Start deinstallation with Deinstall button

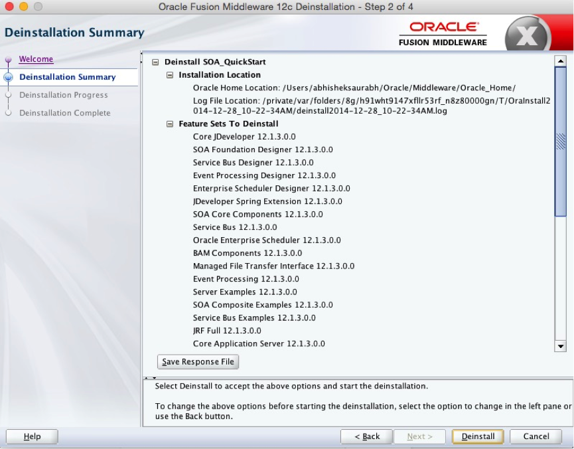[478, 436]
